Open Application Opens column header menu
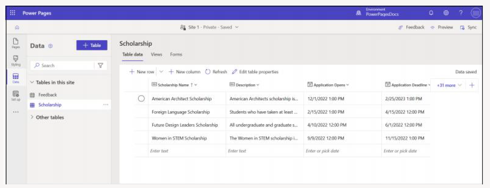The width and height of the screenshot is (490, 188). pyautogui.click(x=328, y=85)
